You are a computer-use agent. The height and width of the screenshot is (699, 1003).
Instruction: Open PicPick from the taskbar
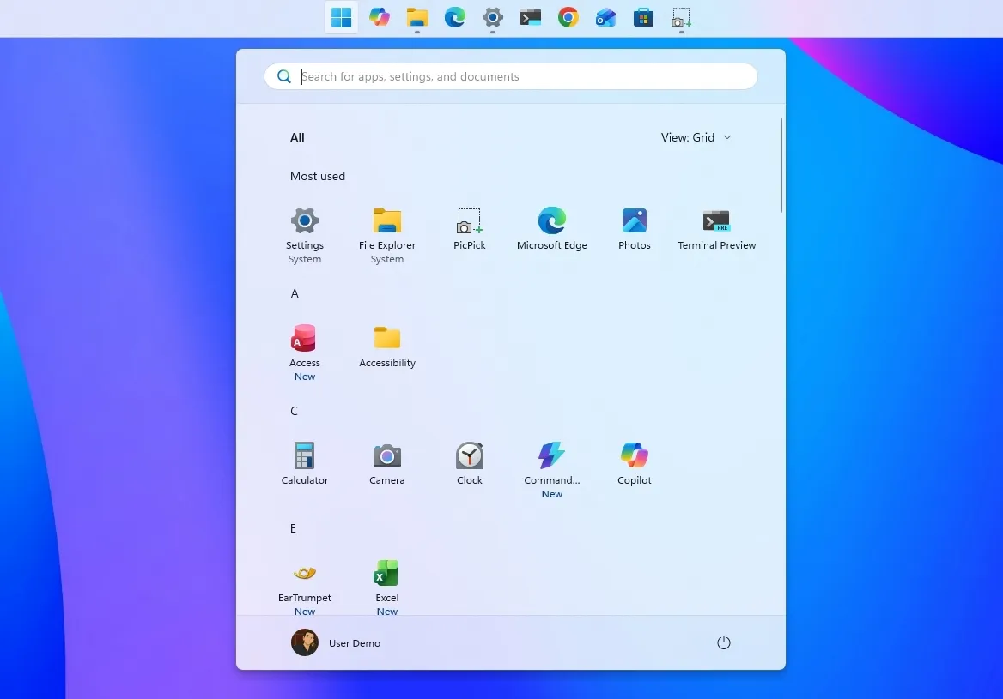[681, 17]
